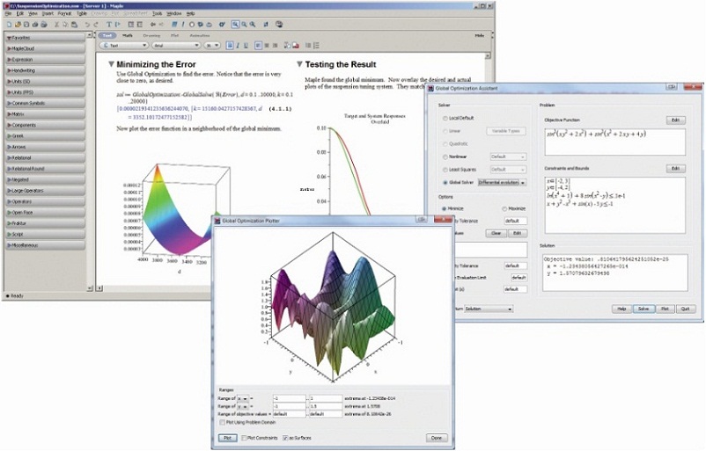The width and height of the screenshot is (706, 451).
Task: Toggle bold formatting in the Maple format bar
Action: tap(230, 45)
